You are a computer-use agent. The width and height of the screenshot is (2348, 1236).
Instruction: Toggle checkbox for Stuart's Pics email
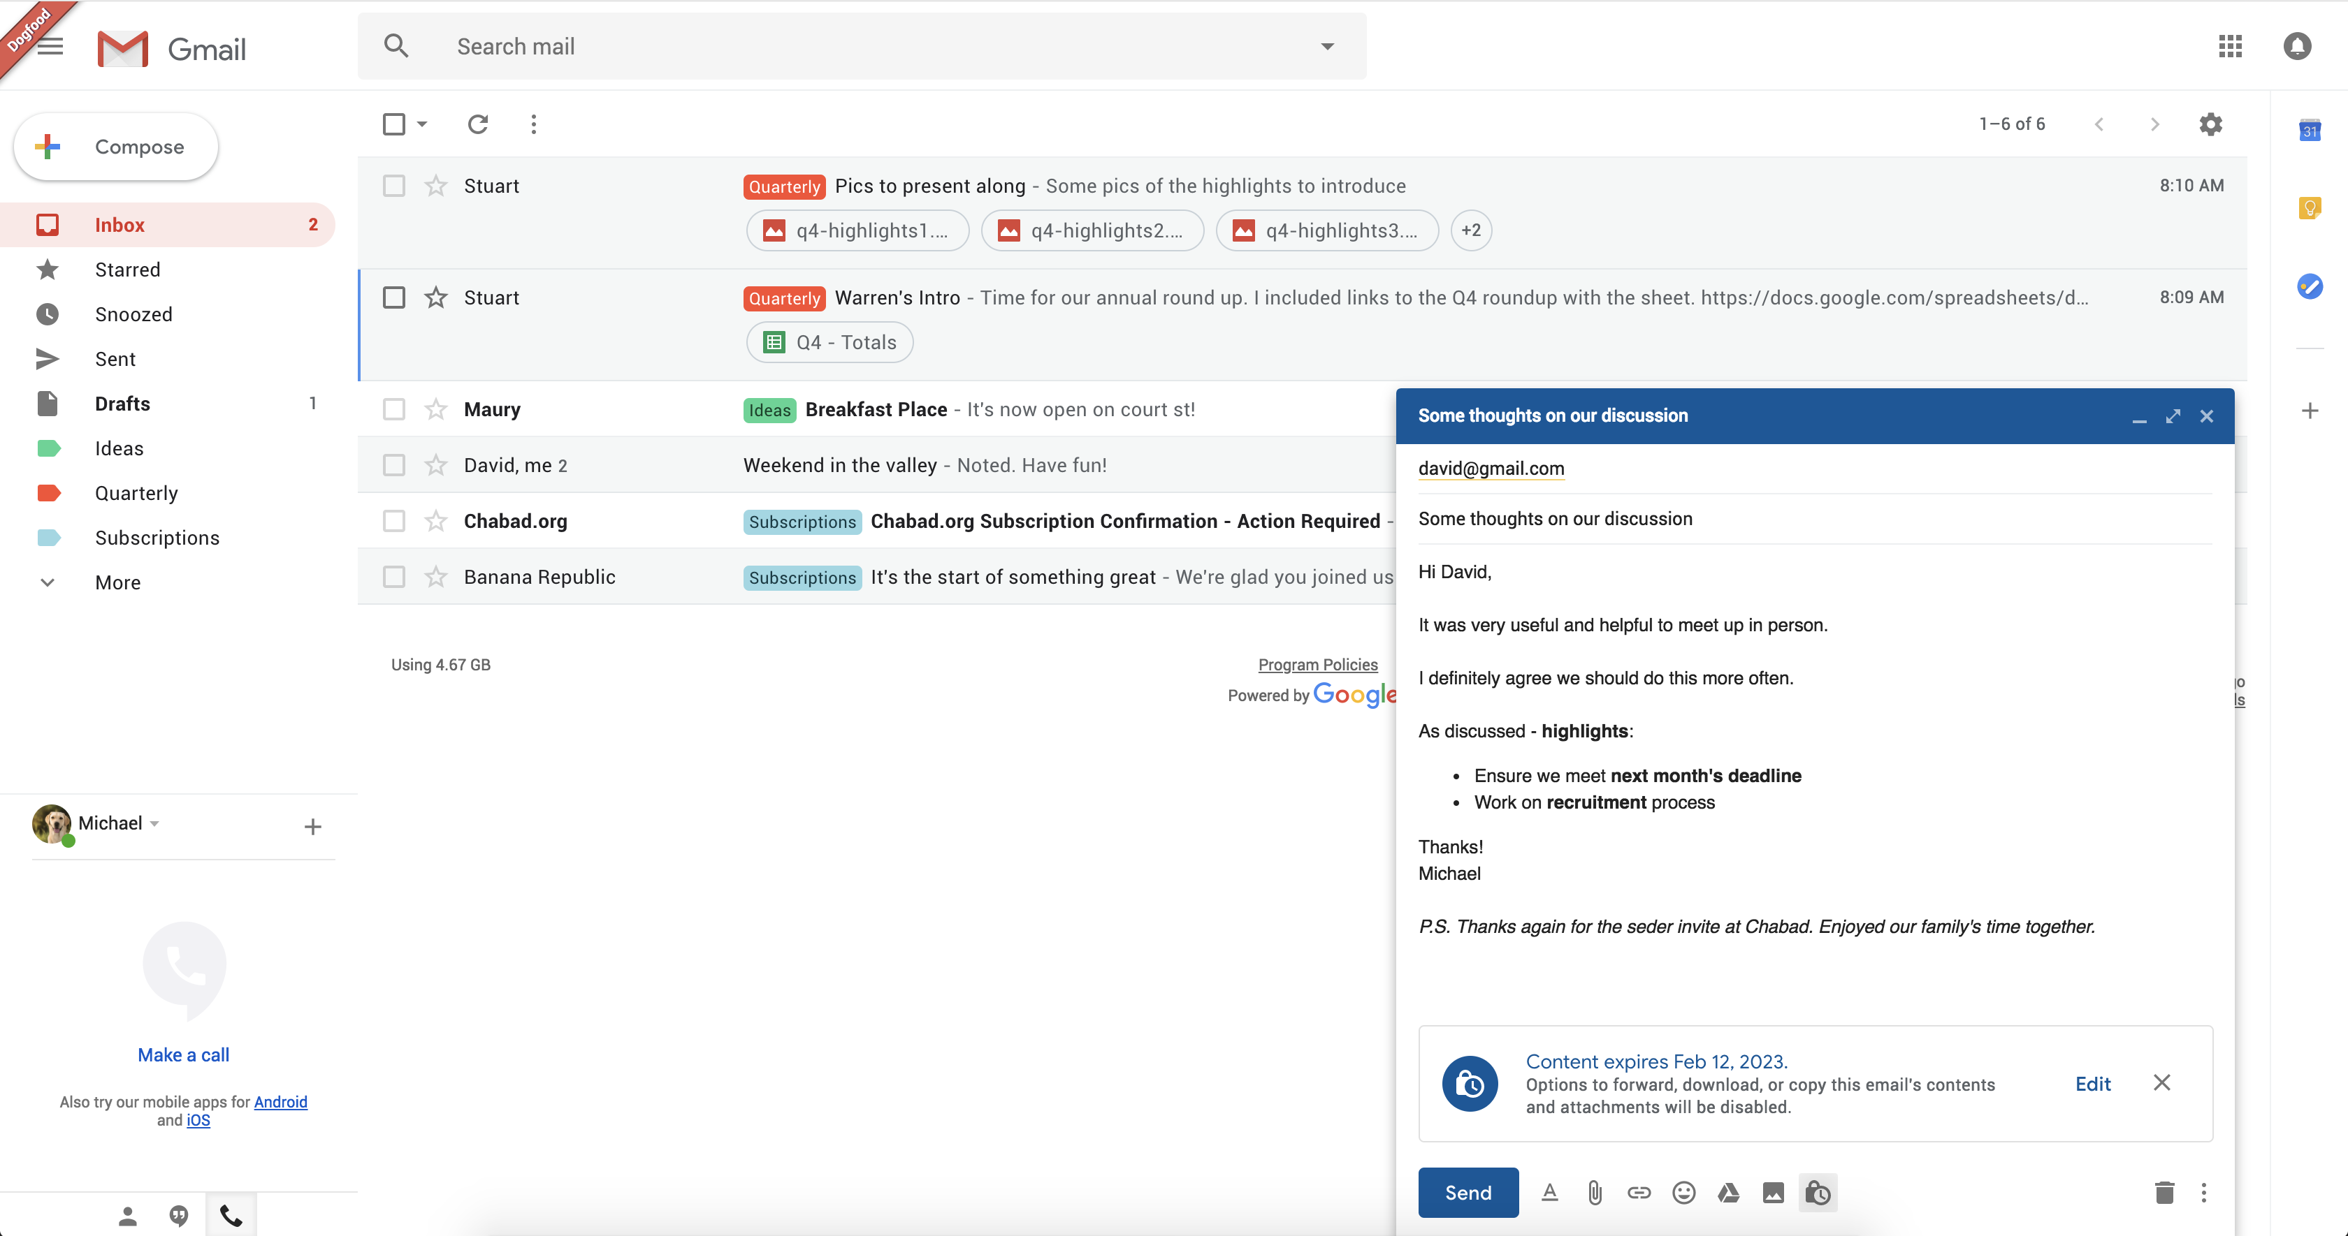(x=394, y=185)
